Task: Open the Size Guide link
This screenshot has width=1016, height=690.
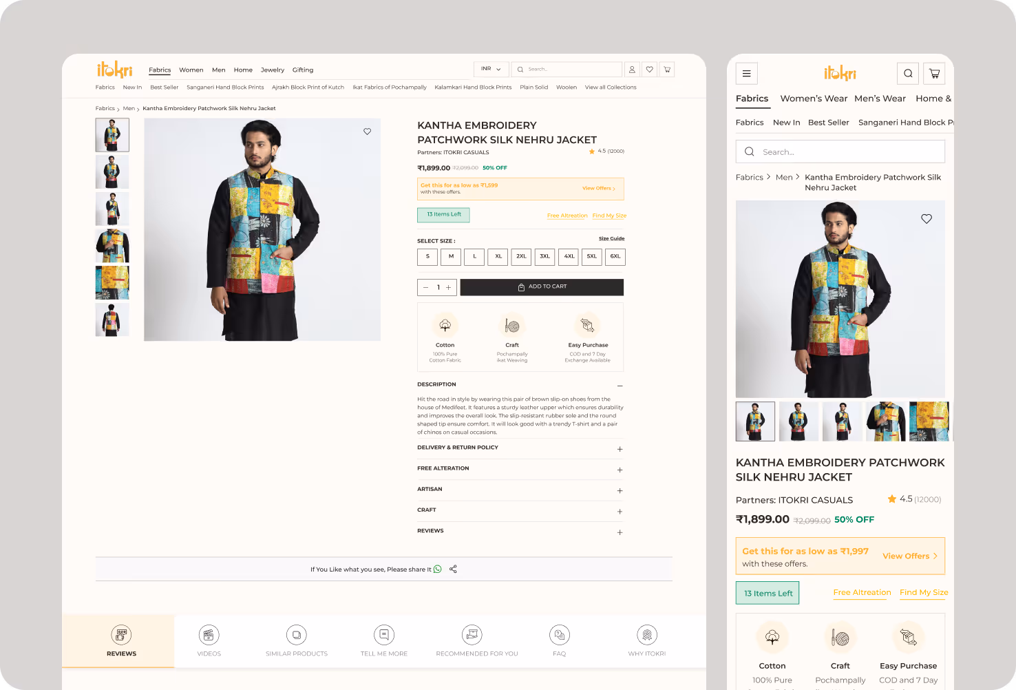Action: [x=612, y=239]
